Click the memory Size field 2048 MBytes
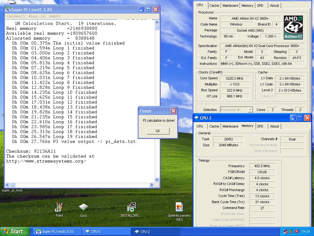Viewport: 314px width, 236px height. [x=228, y=145]
